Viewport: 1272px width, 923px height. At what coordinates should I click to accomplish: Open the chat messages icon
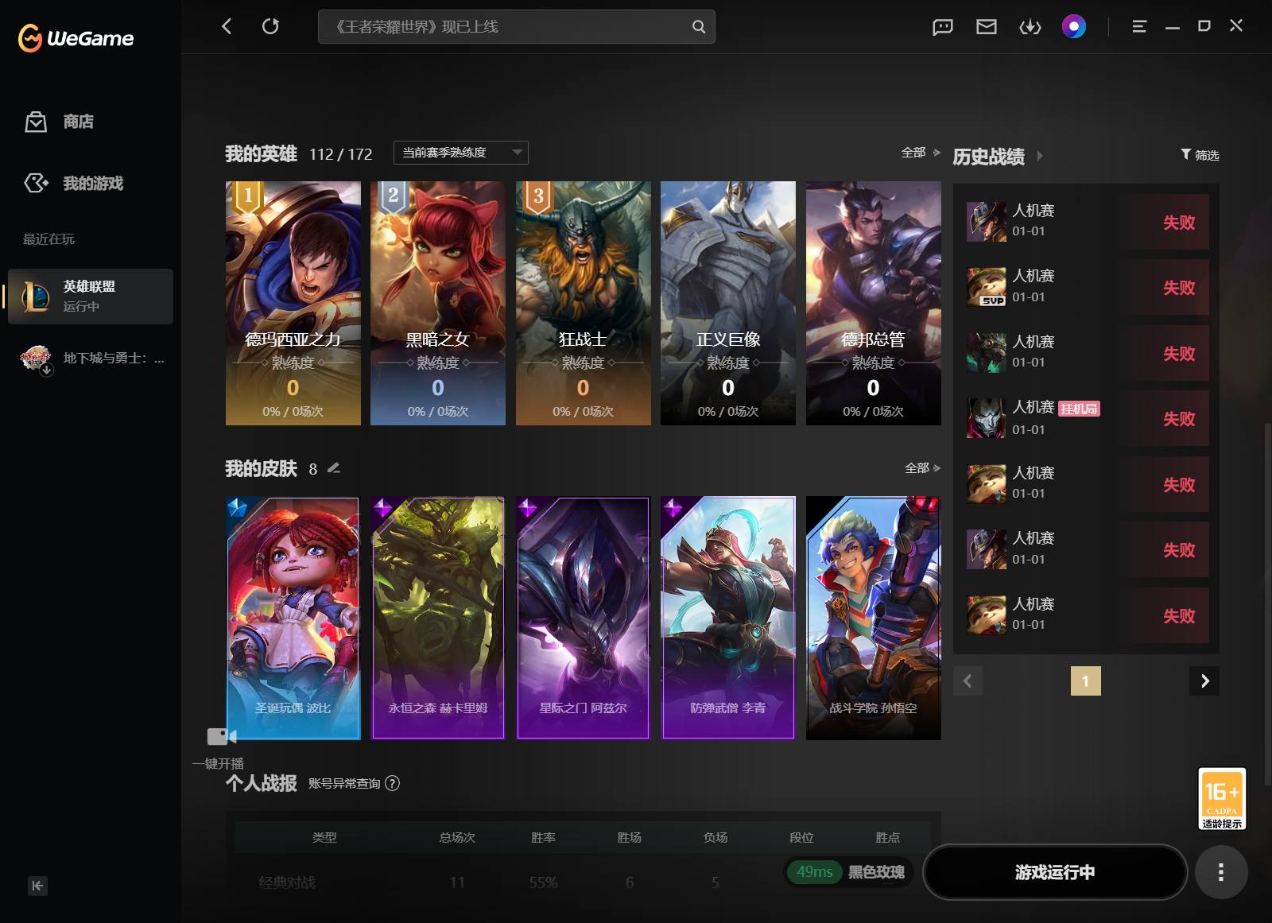click(942, 27)
